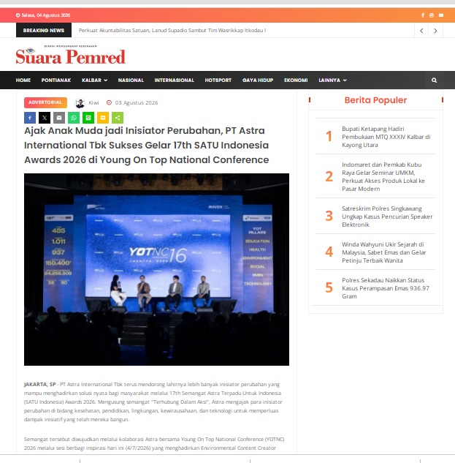Share article via Facebook button

tap(30, 118)
